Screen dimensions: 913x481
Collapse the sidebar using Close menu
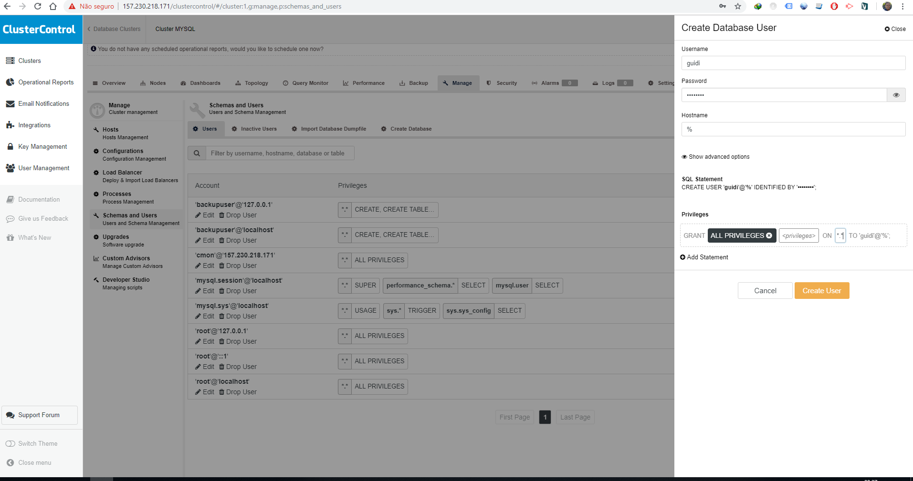point(34,462)
